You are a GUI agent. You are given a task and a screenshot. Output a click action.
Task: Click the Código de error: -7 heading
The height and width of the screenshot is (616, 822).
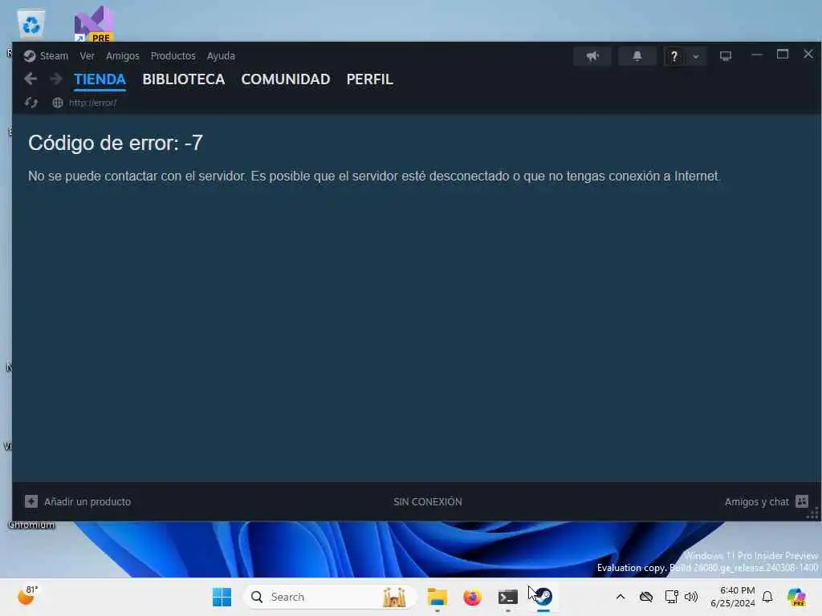pyautogui.click(x=116, y=143)
